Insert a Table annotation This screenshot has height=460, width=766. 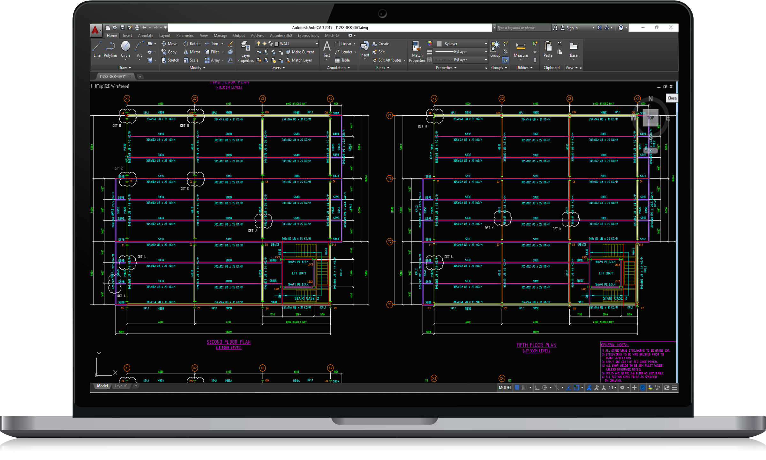pyautogui.click(x=342, y=60)
